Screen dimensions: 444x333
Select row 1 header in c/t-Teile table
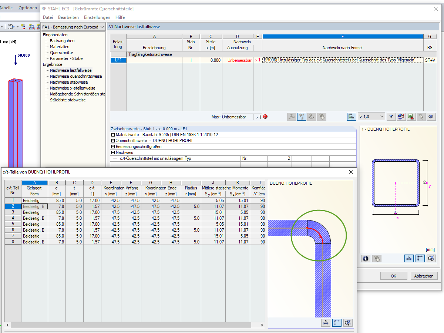pos(13,200)
